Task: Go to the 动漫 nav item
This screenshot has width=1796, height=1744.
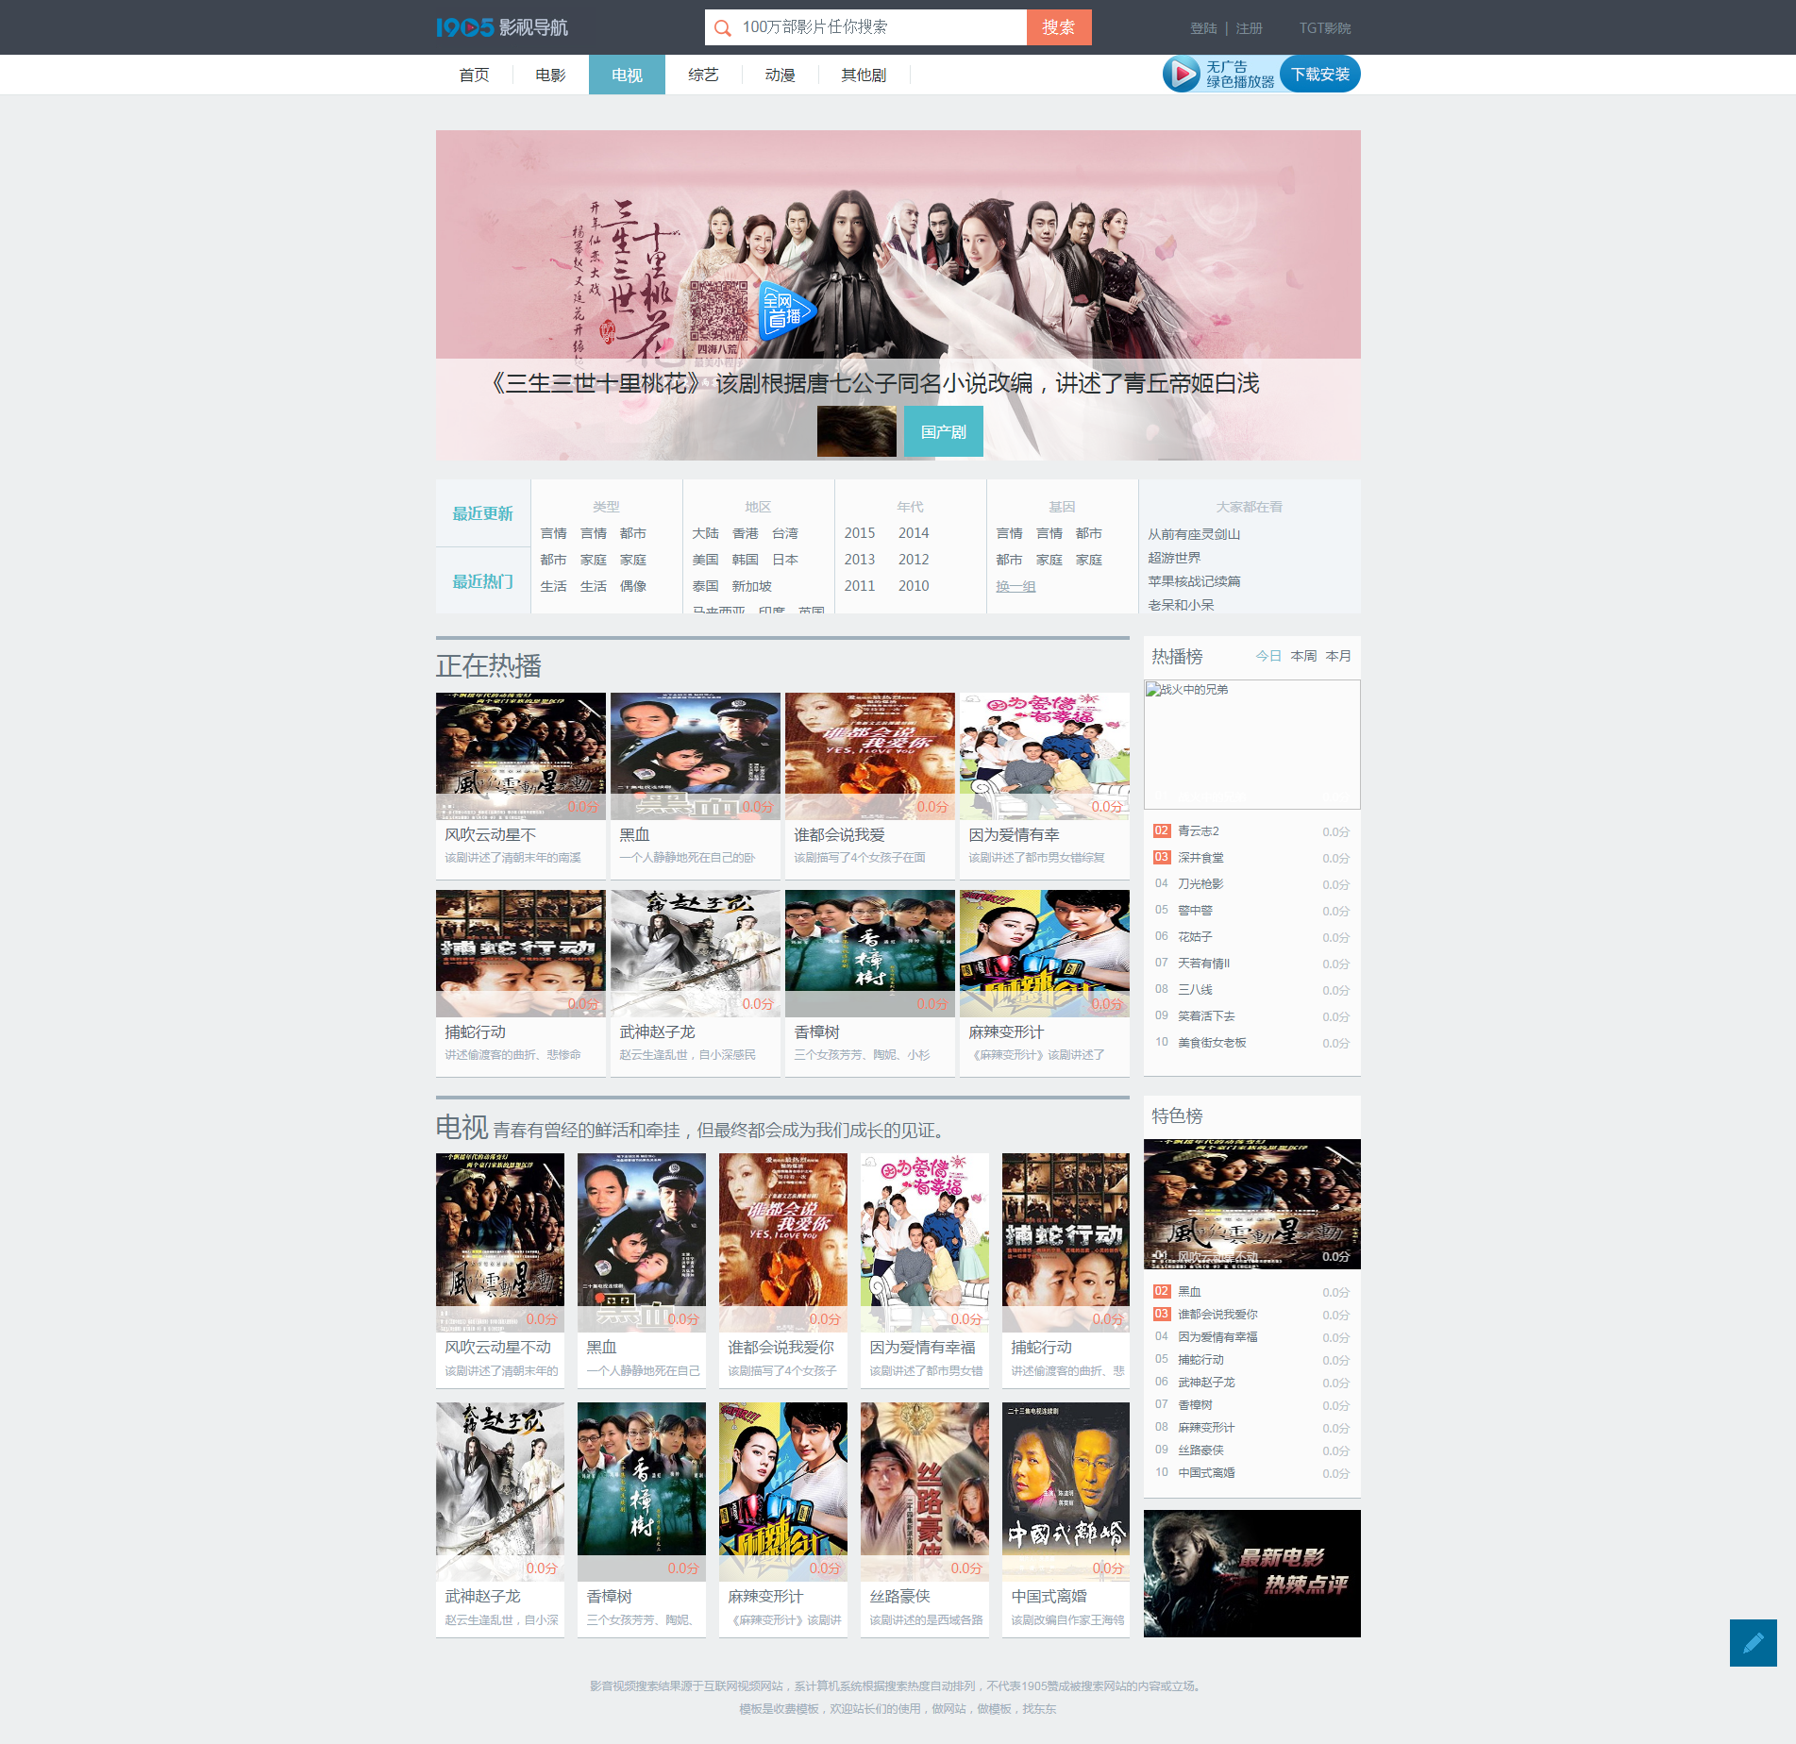Action: [780, 75]
